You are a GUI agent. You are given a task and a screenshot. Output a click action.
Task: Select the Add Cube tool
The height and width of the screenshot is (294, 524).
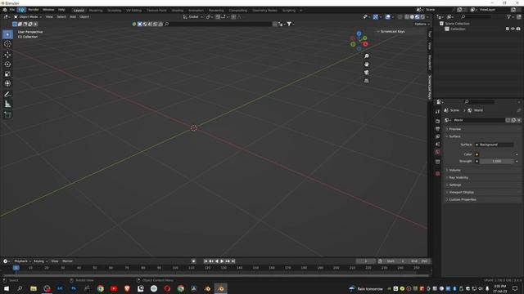tap(7, 115)
